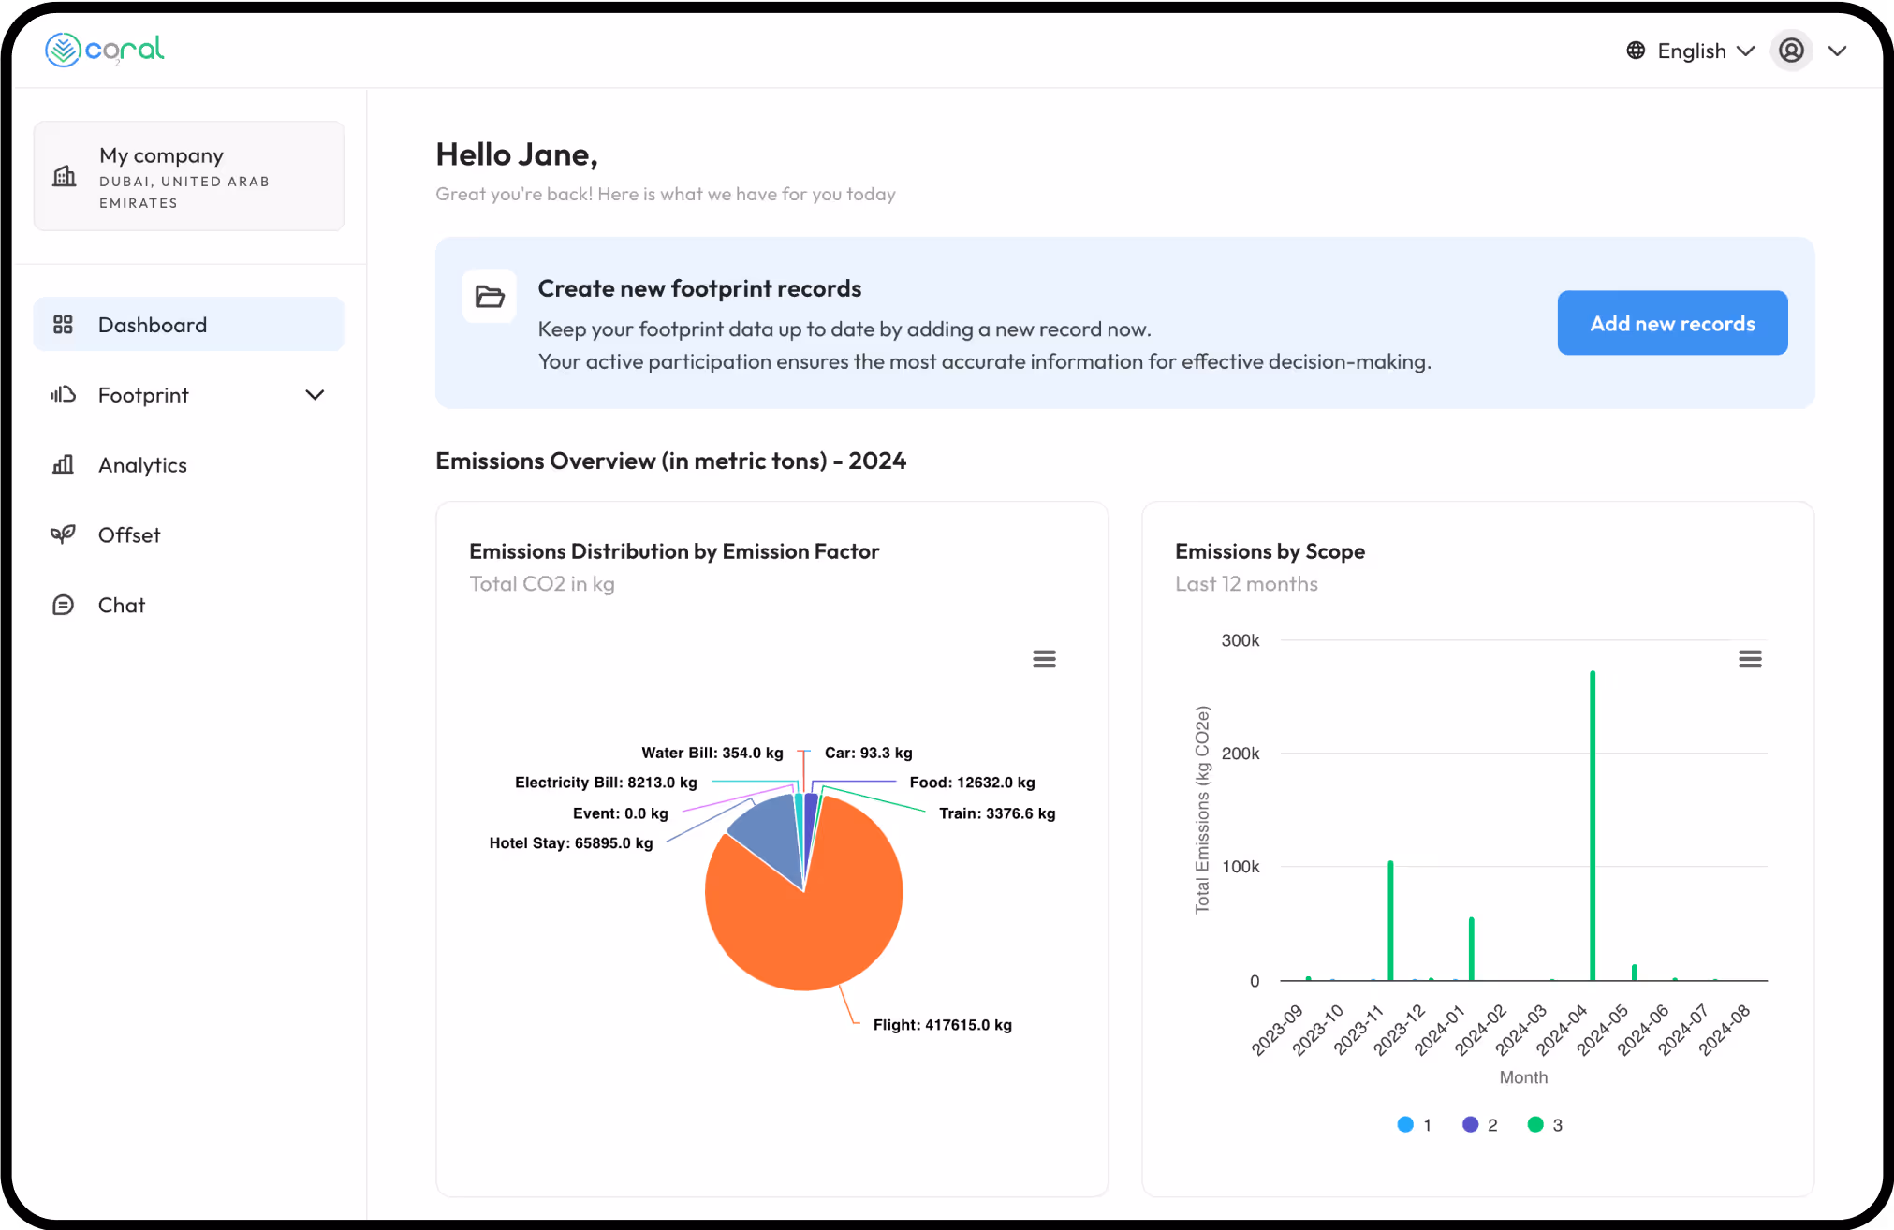Click the 2024-08 month axis label
The height and width of the screenshot is (1230, 1894).
pyautogui.click(x=1724, y=1030)
